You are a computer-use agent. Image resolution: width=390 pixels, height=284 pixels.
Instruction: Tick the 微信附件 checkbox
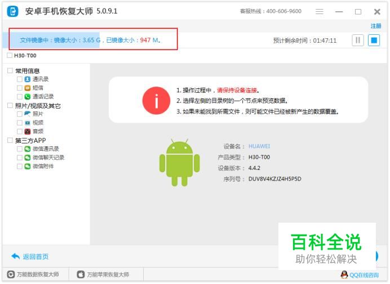click(x=20, y=166)
